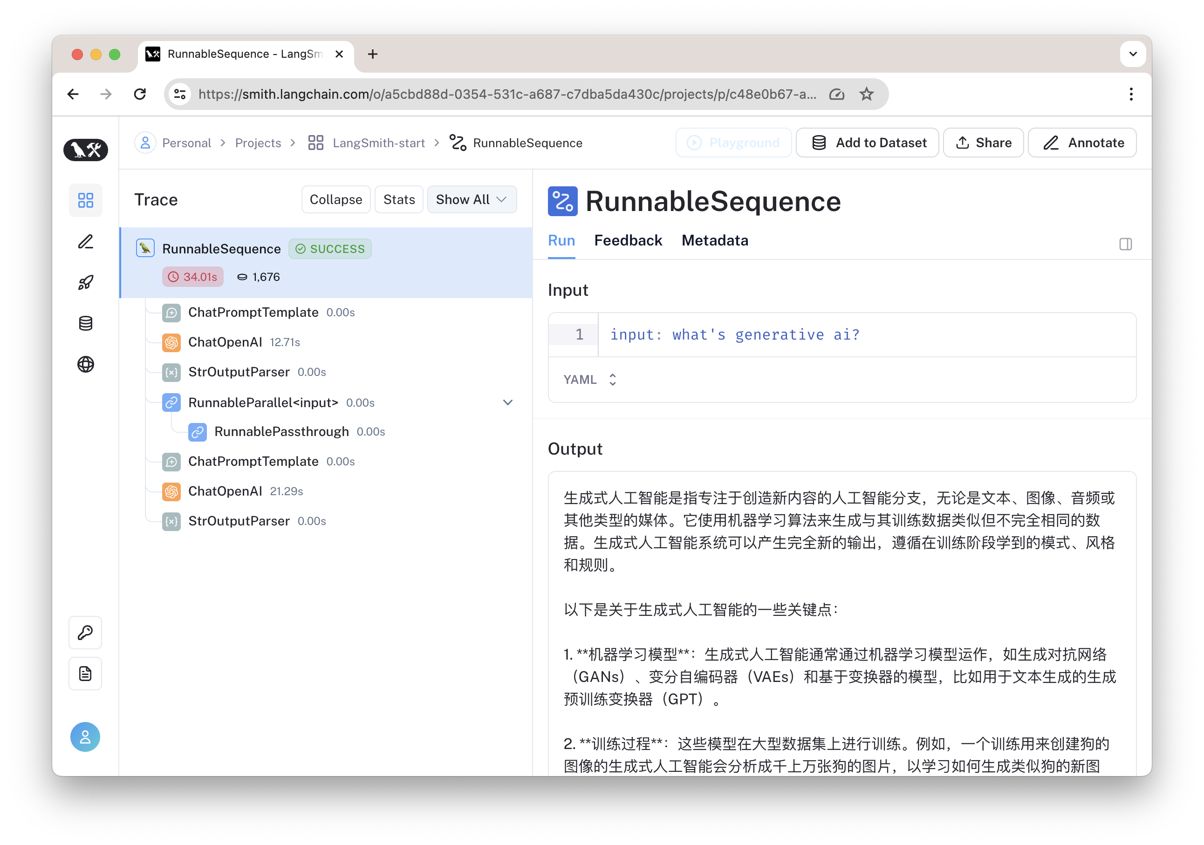Viewport: 1204px width, 845px height.
Task: Open the projects grid icon in sidebar
Action: [x=85, y=200]
